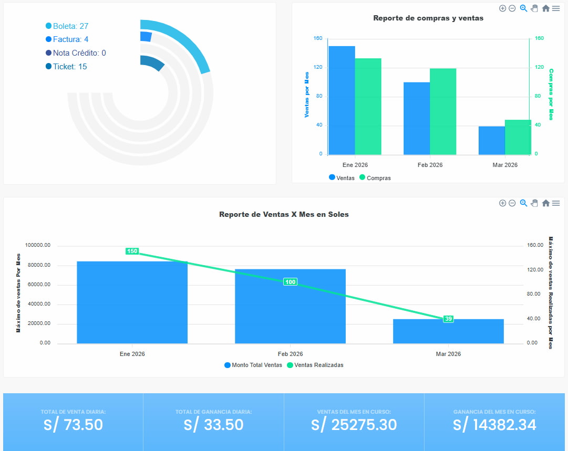568x451 pixels.
Task: Enable panning on the Ventas X Mes chart
Action: pos(534,203)
